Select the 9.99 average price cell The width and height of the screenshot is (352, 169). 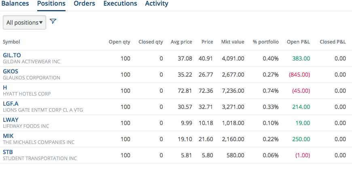187,123
